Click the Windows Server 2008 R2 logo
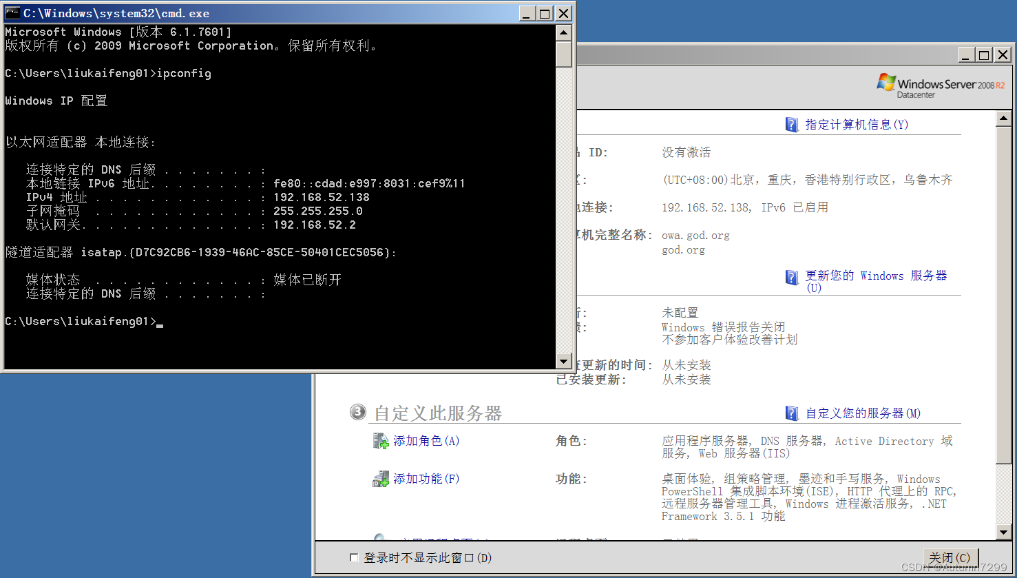 point(940,85)
